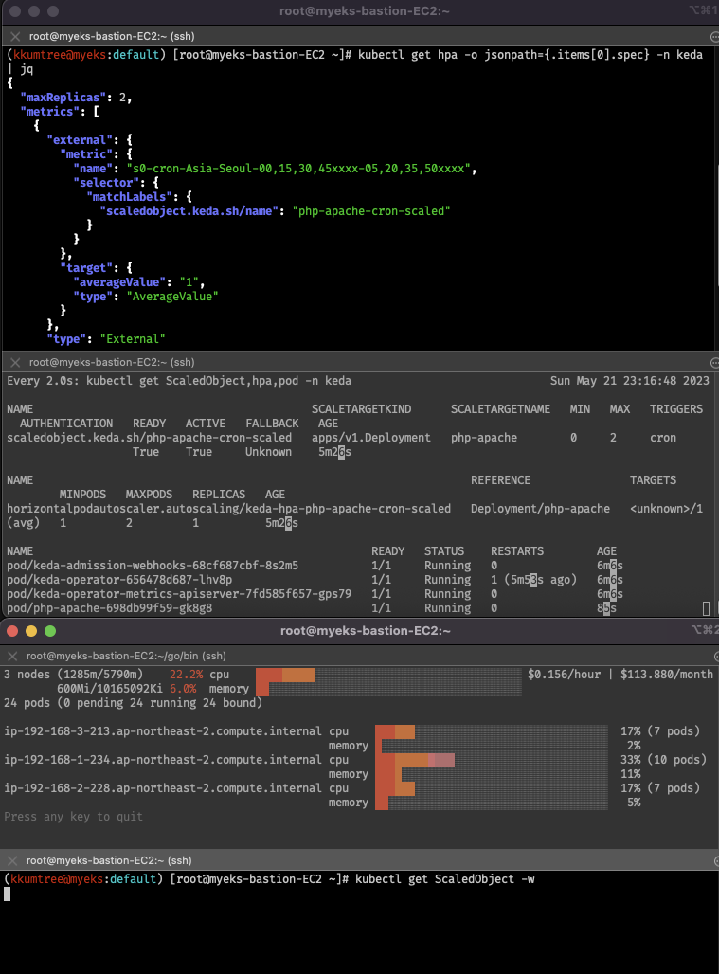Click the cluster-wide cpu usage bar
The image size is (719, 974).
pos(388,675)
